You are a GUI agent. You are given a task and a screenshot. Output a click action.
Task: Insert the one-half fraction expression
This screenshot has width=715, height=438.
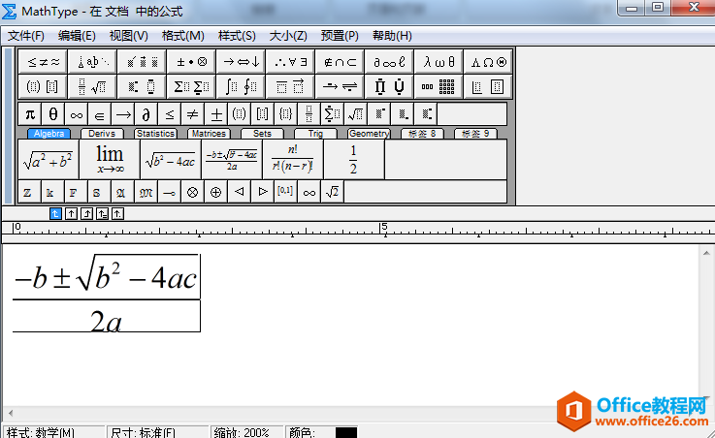point(353,159)
